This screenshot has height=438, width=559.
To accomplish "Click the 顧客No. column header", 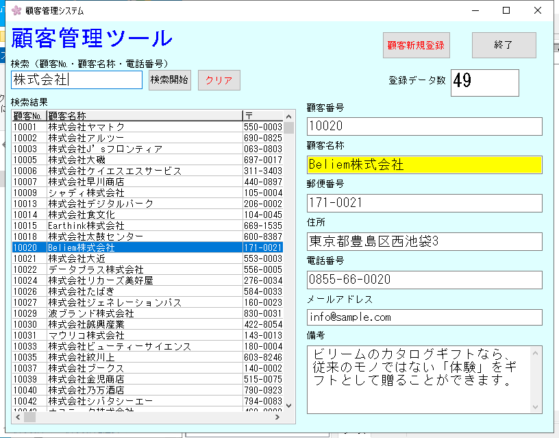I will click(x=29, y=116).
